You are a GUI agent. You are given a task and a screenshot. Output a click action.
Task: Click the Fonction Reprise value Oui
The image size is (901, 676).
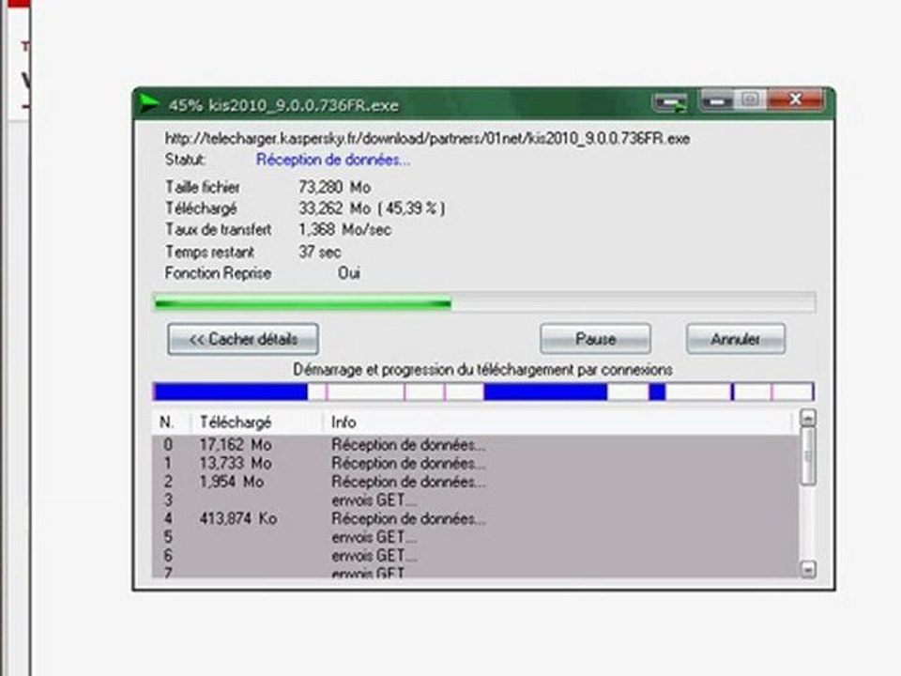[349, 273]
